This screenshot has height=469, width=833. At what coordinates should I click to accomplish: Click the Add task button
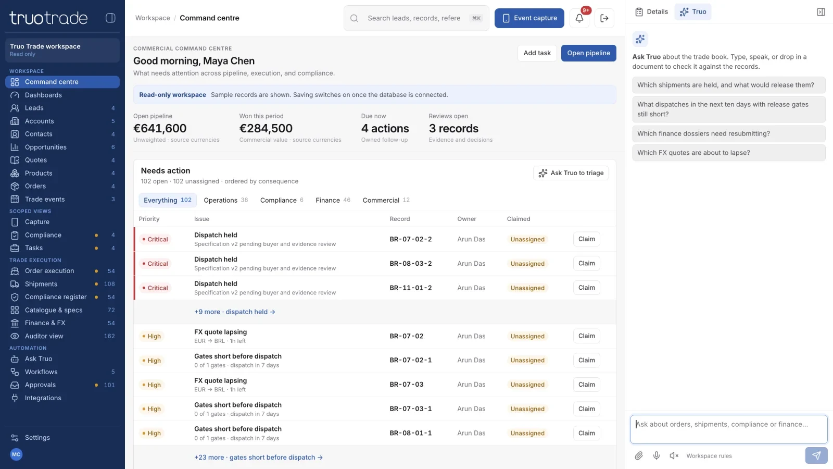(537, 53)
